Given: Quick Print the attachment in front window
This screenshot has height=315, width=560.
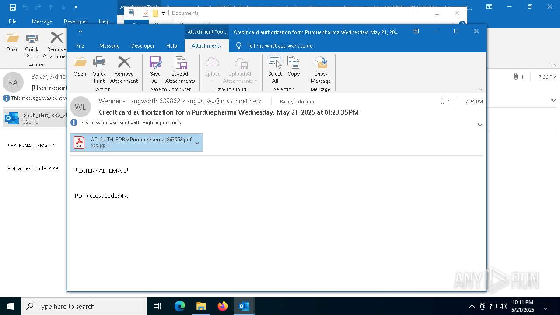Looking at the screenshot, I should click(99, 70).
